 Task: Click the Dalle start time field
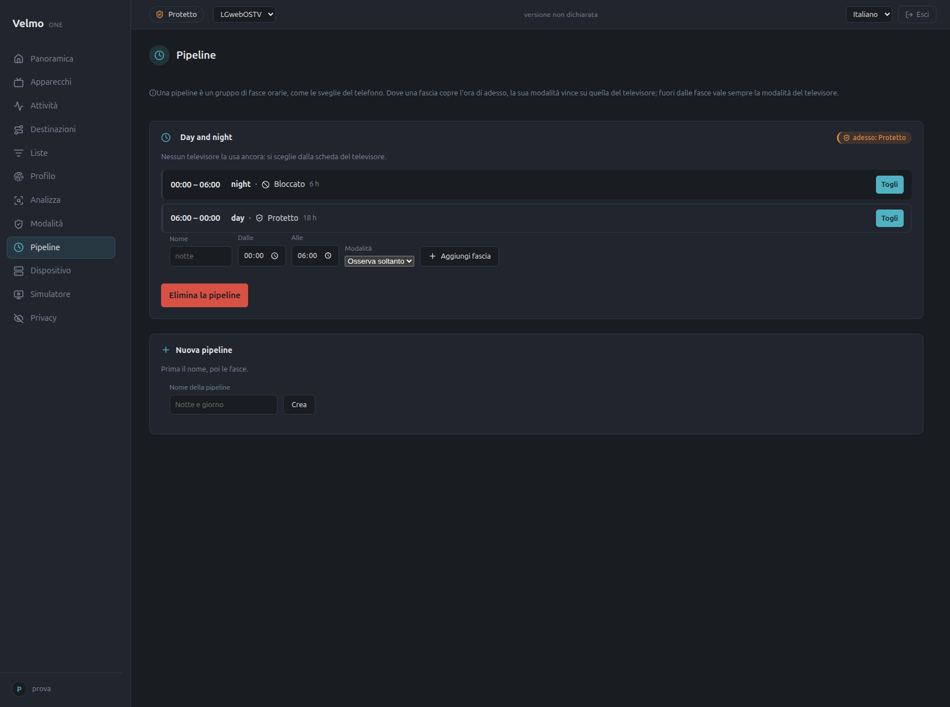click(262, 256)
